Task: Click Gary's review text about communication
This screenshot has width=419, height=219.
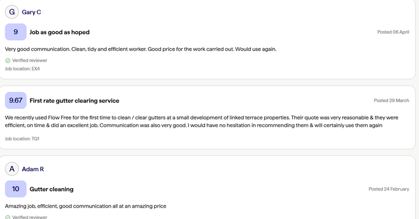Action: tap(140, 49)
